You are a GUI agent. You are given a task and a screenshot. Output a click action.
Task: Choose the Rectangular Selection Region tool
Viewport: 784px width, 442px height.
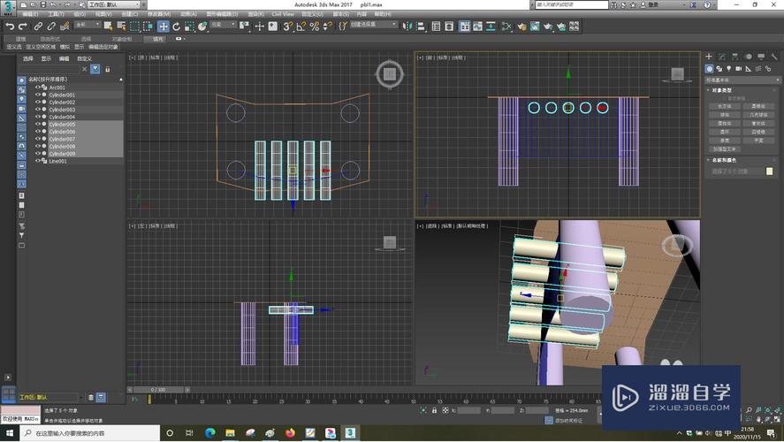coord(134,27)
